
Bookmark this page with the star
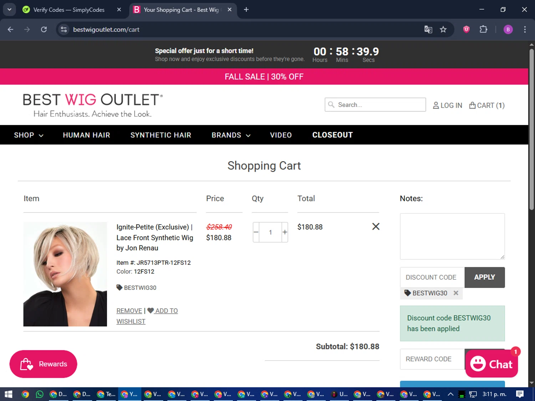pos(443,30)
